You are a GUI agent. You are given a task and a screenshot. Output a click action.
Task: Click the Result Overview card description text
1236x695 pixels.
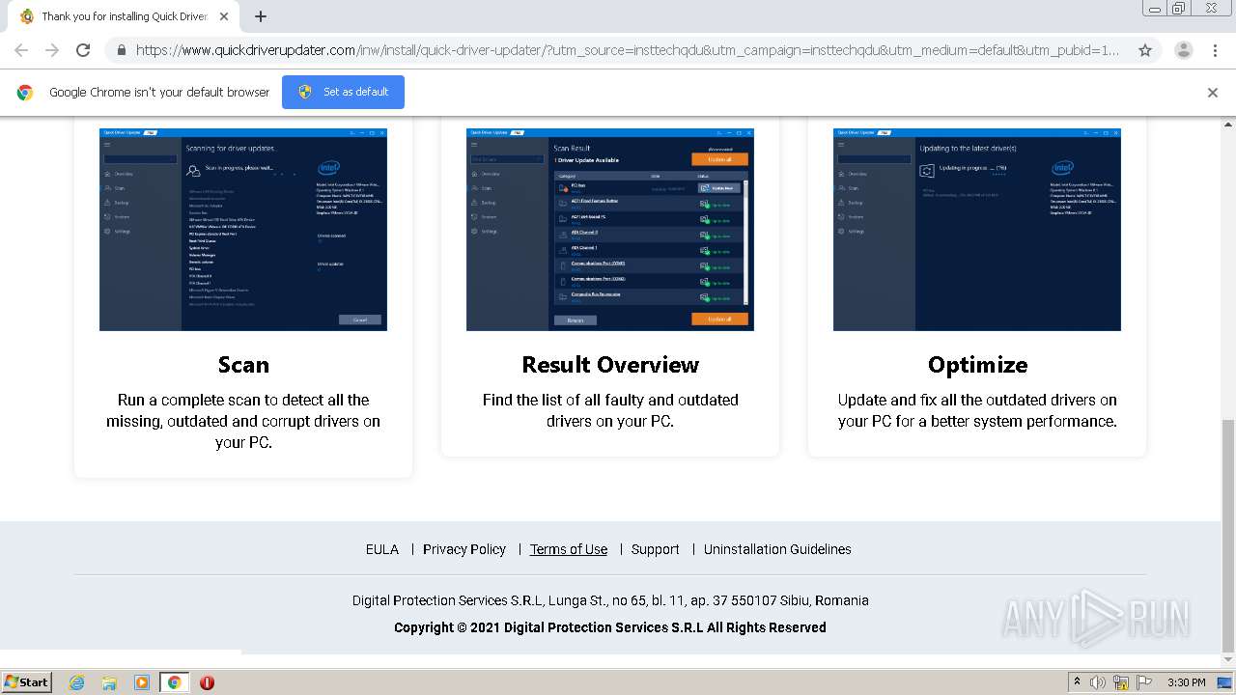pyautogui.click(x=610, y=410)
